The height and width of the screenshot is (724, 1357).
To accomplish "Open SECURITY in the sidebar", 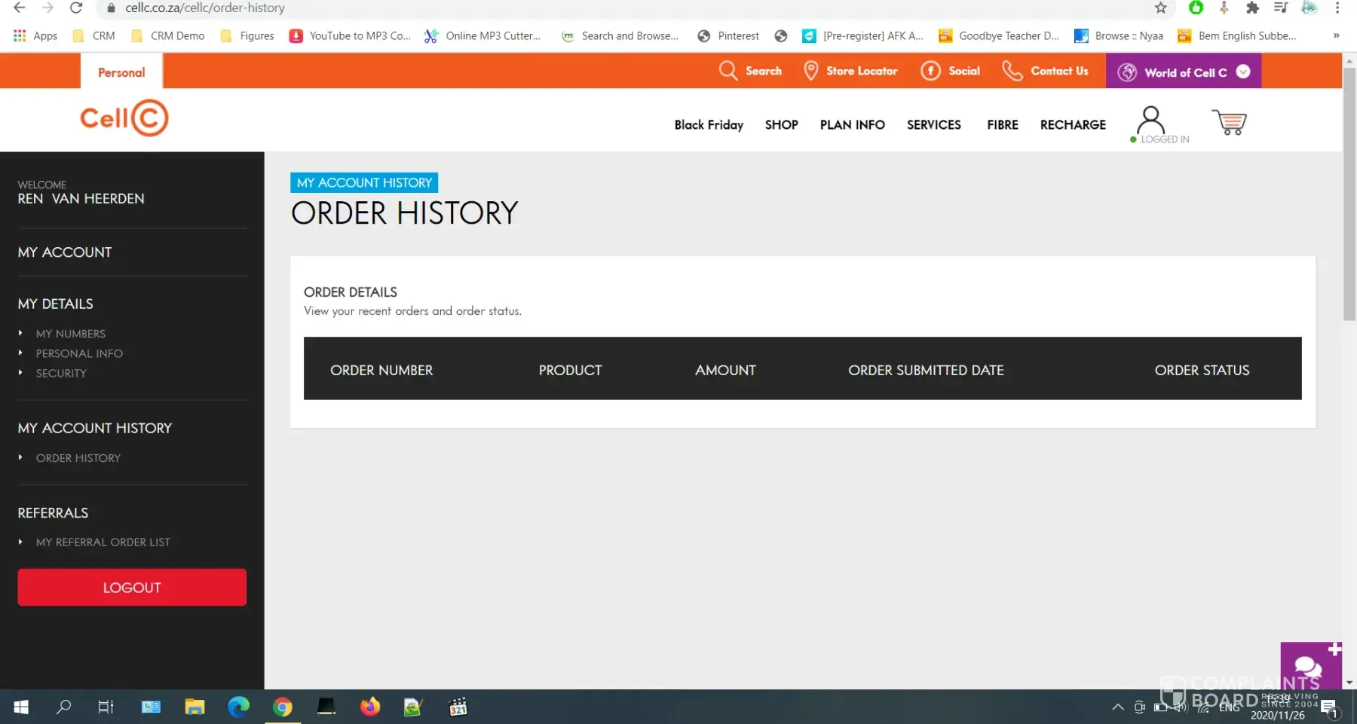I will point(61,373).
